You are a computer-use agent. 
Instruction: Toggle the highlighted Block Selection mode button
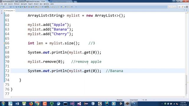[x=48, y=7]
